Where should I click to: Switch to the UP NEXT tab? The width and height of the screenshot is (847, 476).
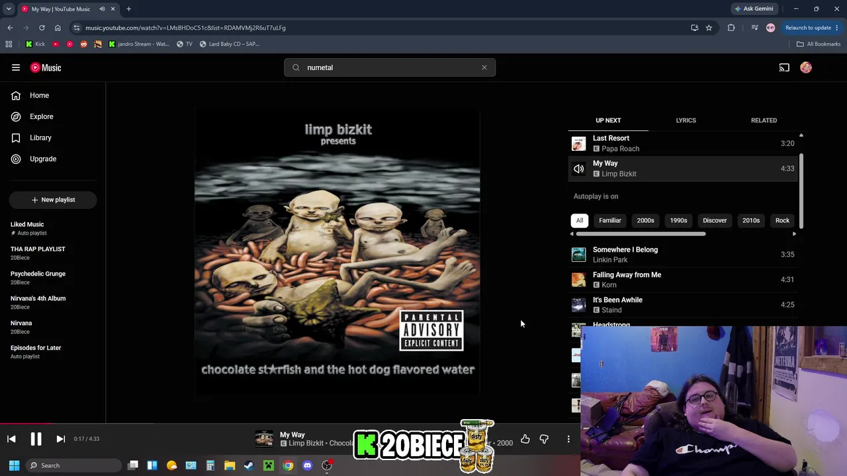point(608,120)
